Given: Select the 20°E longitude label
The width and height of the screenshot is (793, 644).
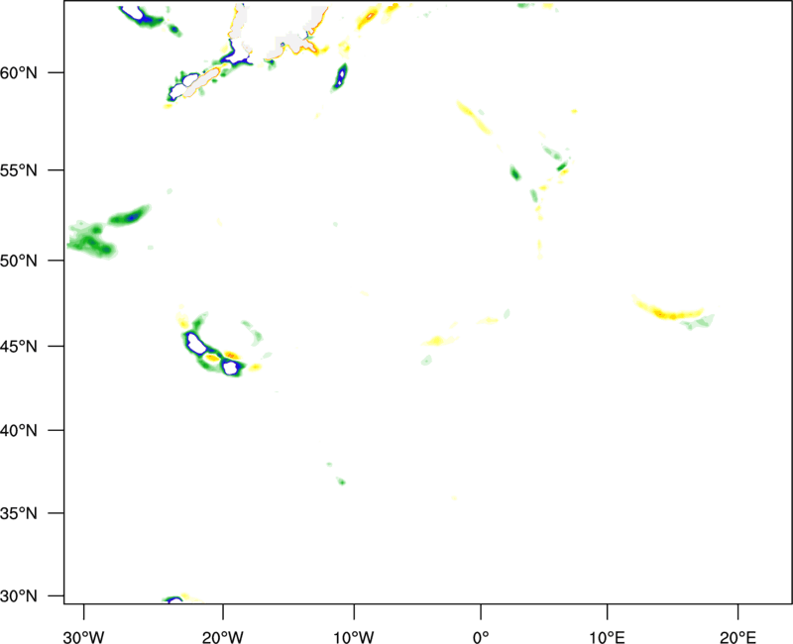Looking at the screenshot, I should (737, 637).
